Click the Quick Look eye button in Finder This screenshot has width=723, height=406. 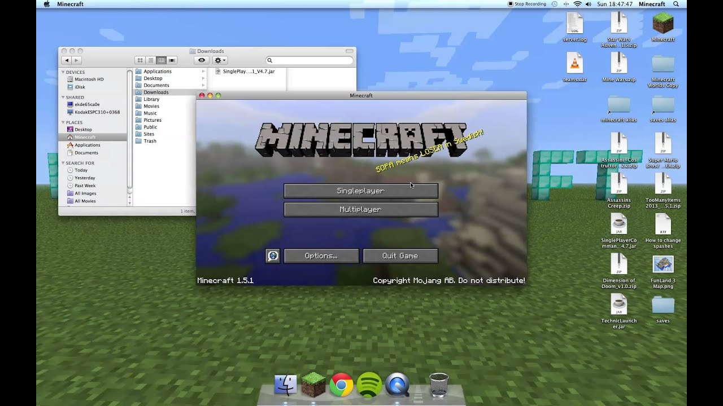202,60
